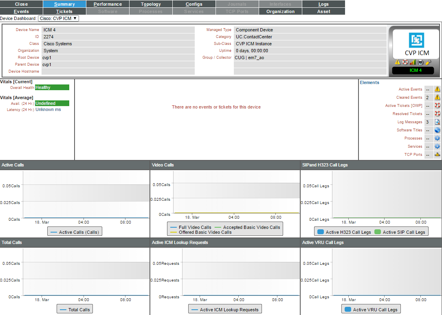Click the Journals tab

[237, 4]
